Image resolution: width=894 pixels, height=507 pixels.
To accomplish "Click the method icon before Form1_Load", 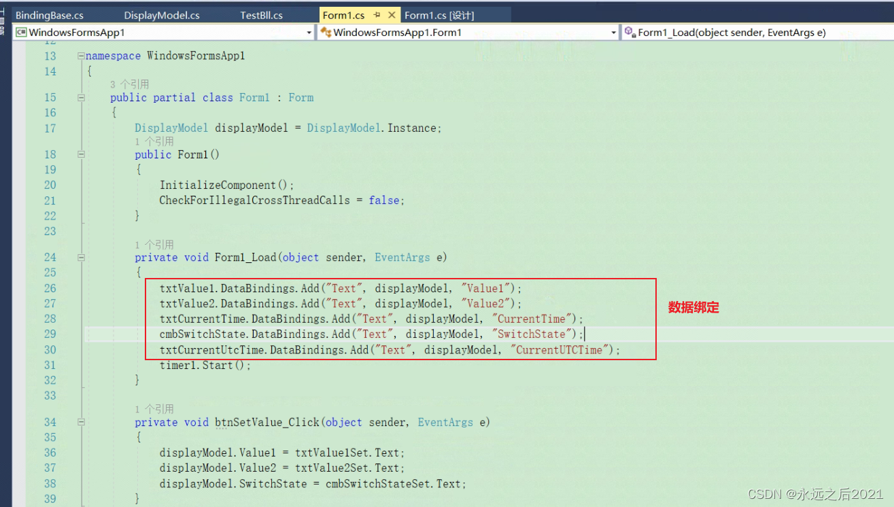I will click(x=630, y=32).
